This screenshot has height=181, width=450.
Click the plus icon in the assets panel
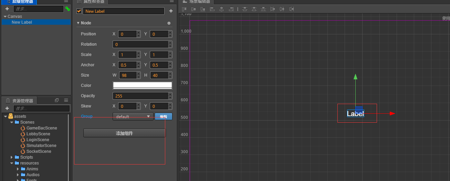7,108
